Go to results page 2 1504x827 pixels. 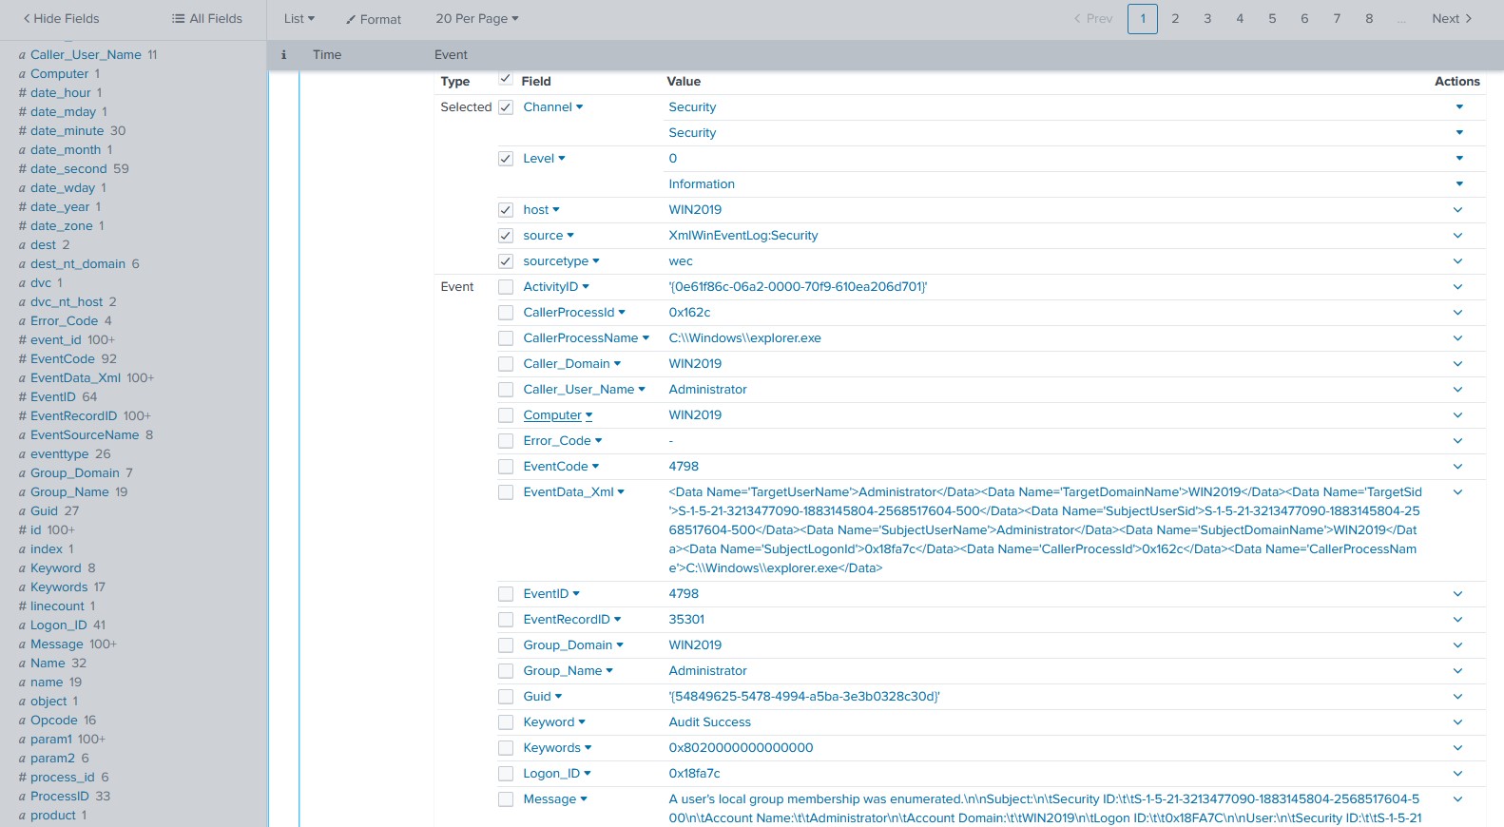pos(1175,19)
